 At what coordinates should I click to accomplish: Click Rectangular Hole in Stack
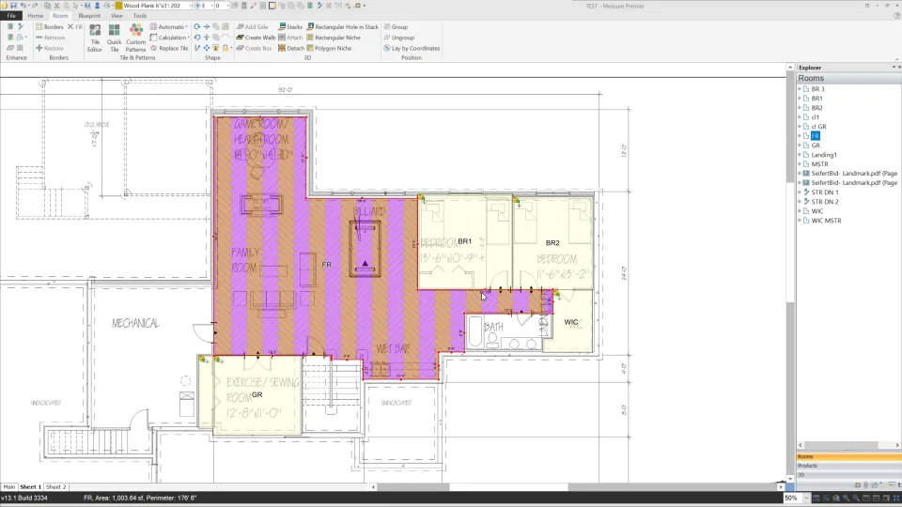pos(342,27)
